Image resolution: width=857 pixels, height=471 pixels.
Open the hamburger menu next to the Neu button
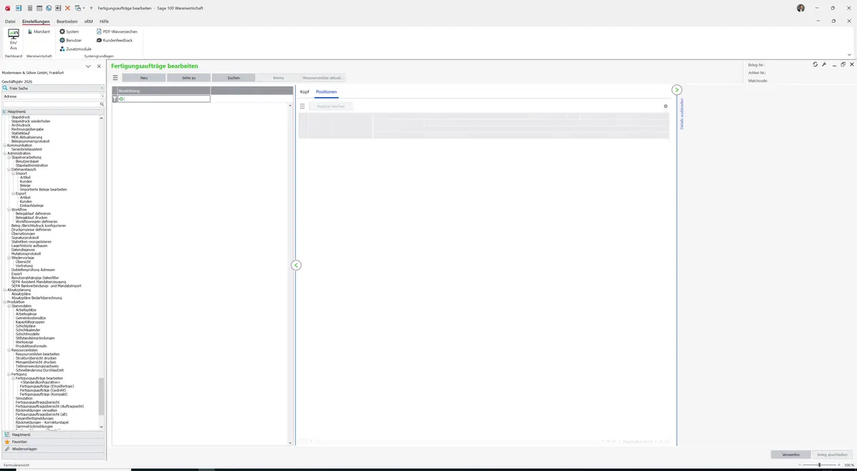click(116, 78)
